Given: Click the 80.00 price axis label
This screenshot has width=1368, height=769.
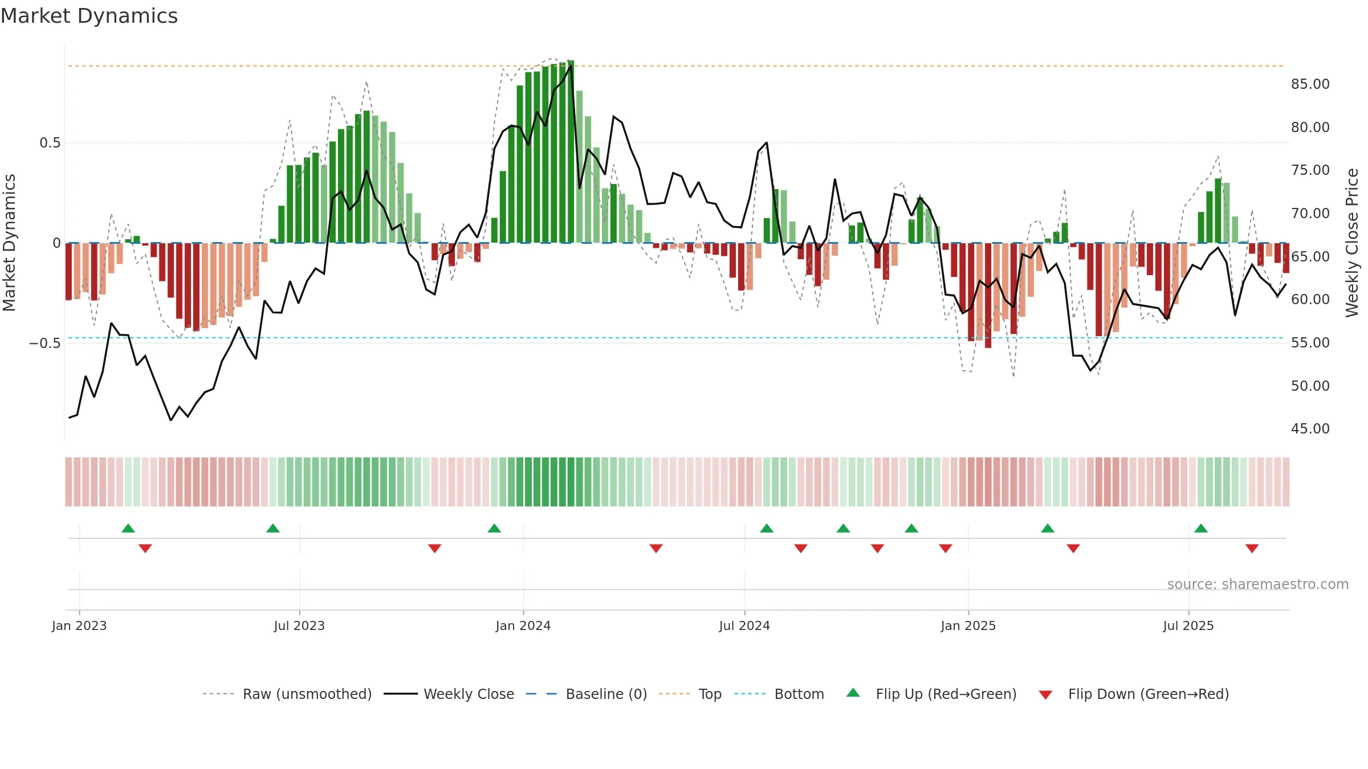Looking at the screenshot, I should (1310, 128).
